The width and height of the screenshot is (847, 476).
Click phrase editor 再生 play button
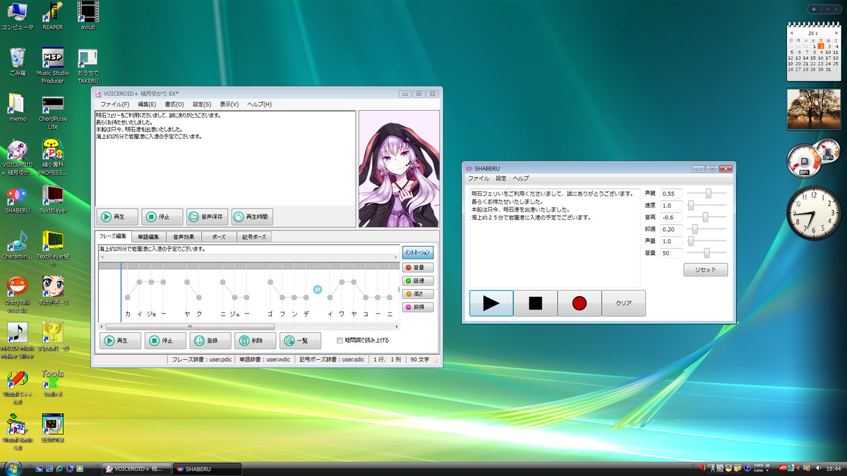[x=121, y=341]
